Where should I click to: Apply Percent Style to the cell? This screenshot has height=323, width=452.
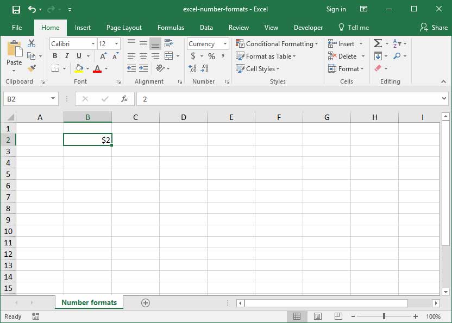point(211,55)
